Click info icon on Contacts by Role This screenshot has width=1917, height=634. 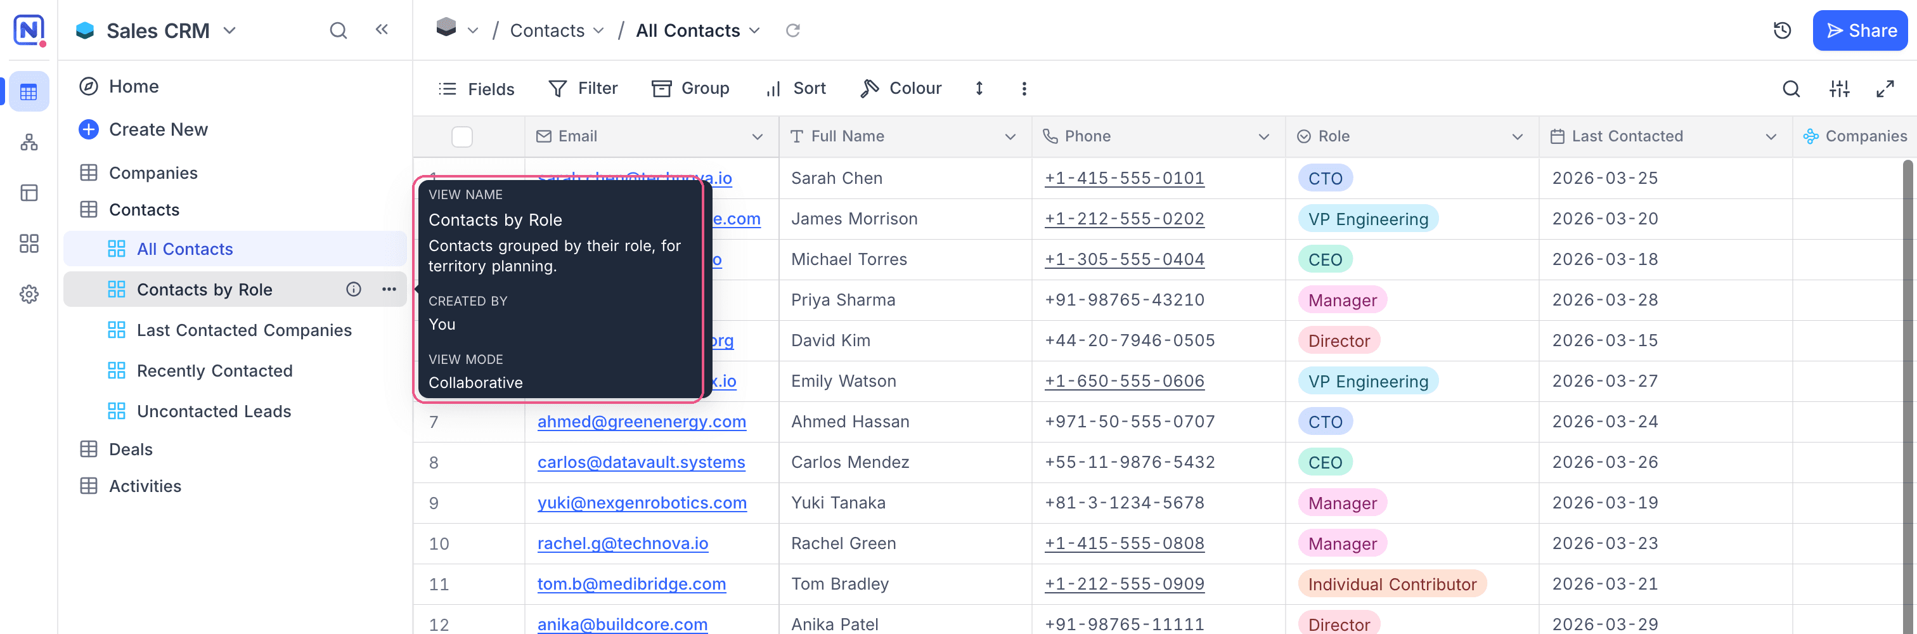click(354, 290)
